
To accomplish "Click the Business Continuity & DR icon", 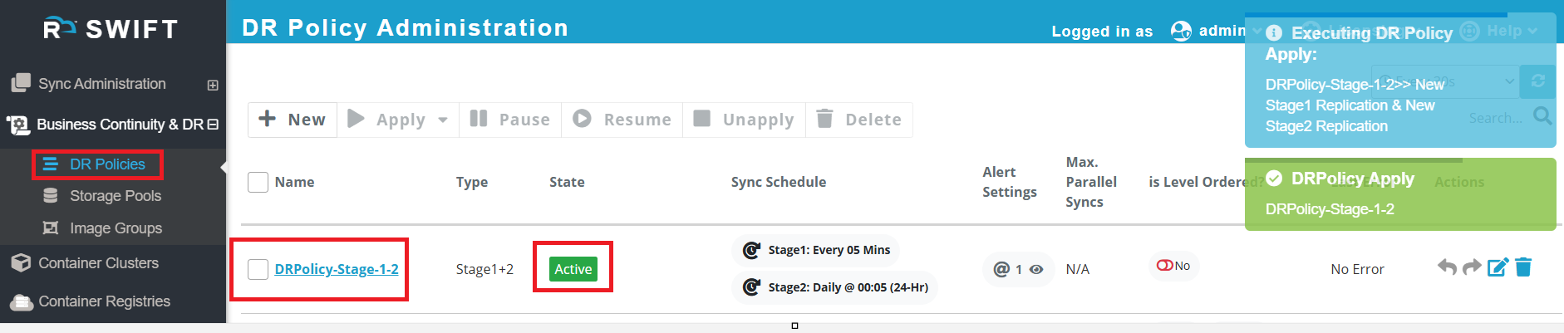I will tap(18, 125).
